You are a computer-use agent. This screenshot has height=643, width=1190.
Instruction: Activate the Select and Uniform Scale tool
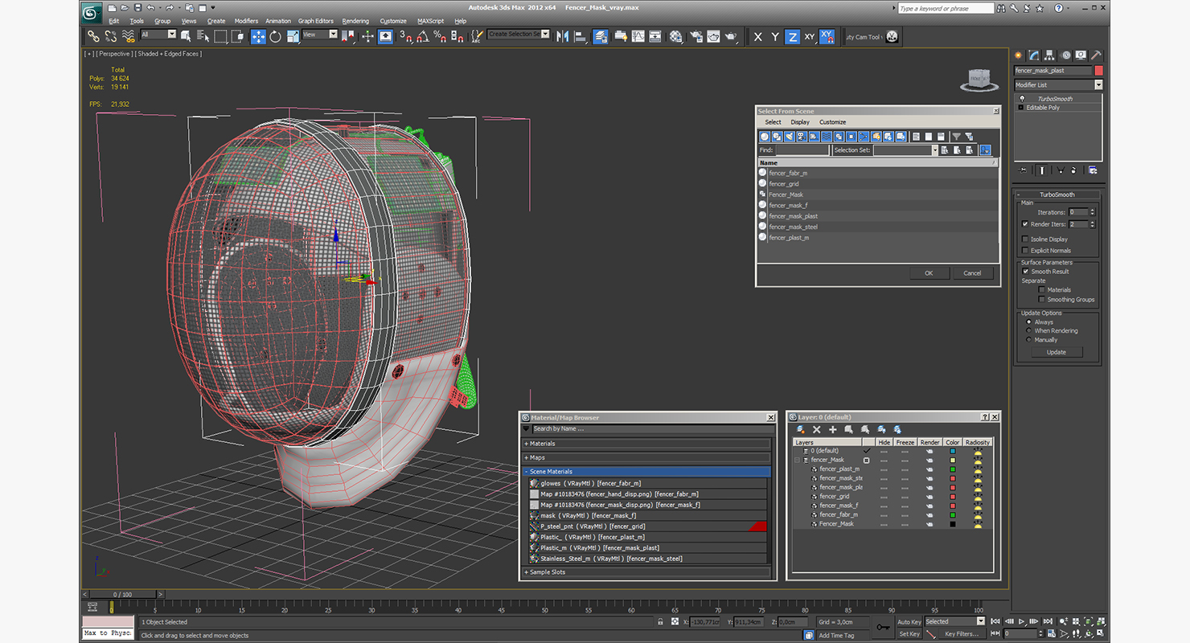coord(293,36)
